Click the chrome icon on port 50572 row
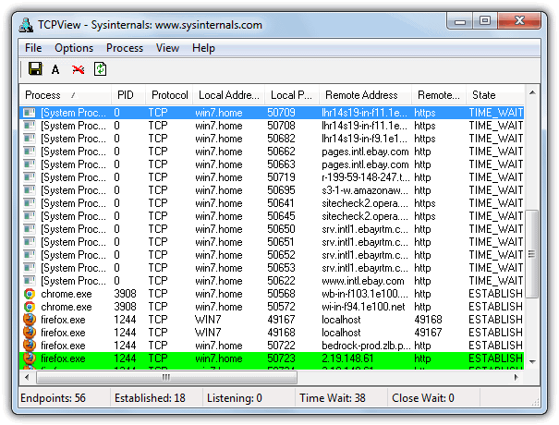Viewport: 559px width, 425px height. 30,307
